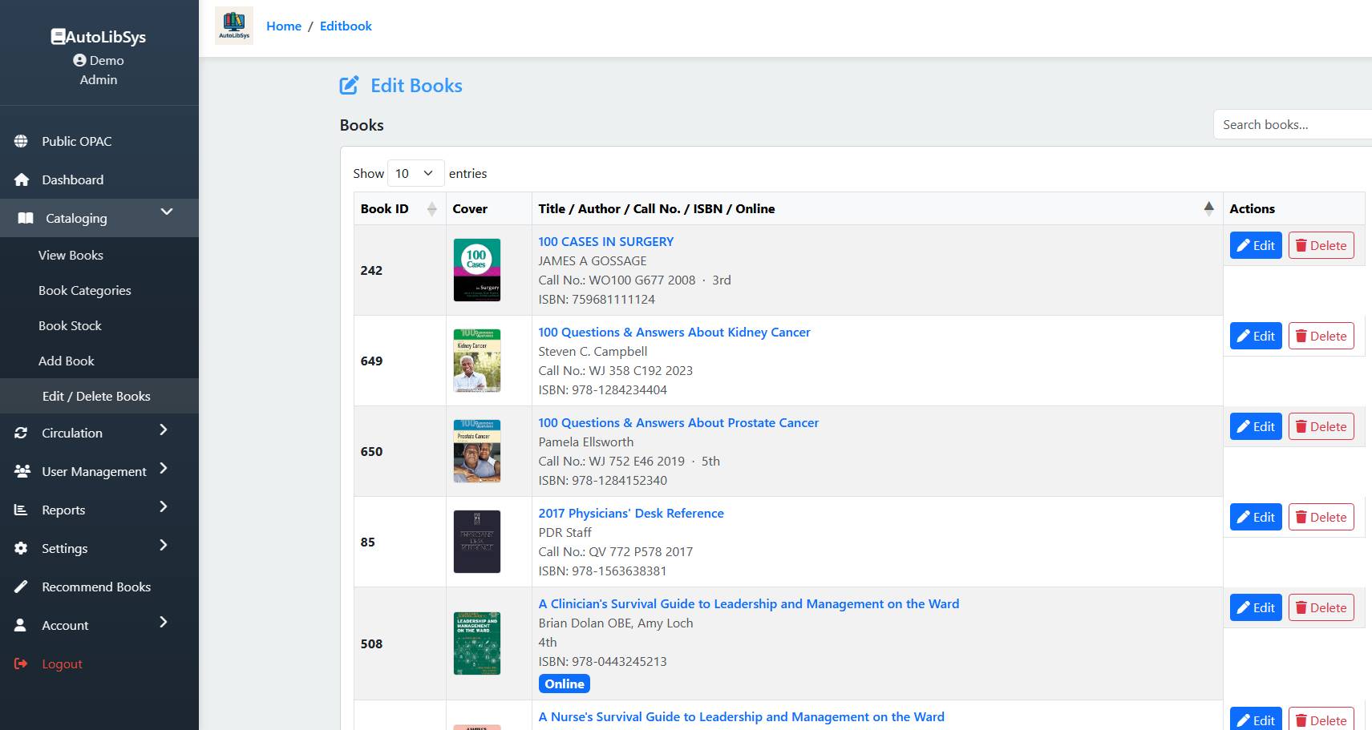
Task: Open View Books in sidebar
Action: pyautogui.click(x=71, y=255)
